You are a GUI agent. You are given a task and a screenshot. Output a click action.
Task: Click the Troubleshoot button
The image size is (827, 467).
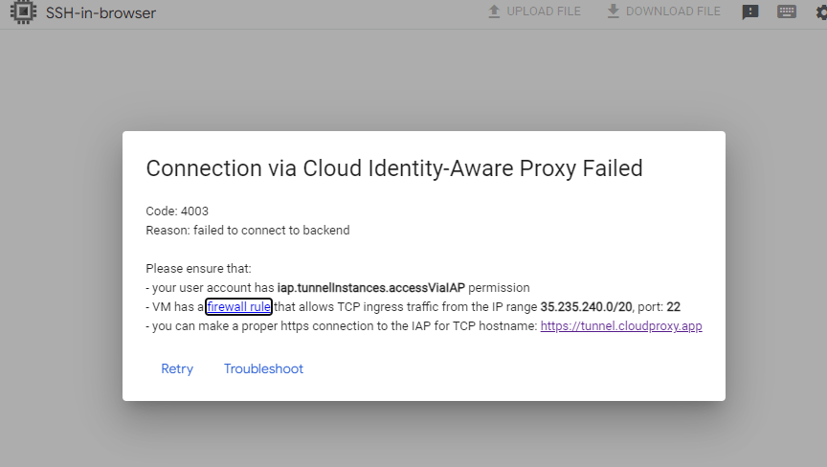[x=263, y=369]
